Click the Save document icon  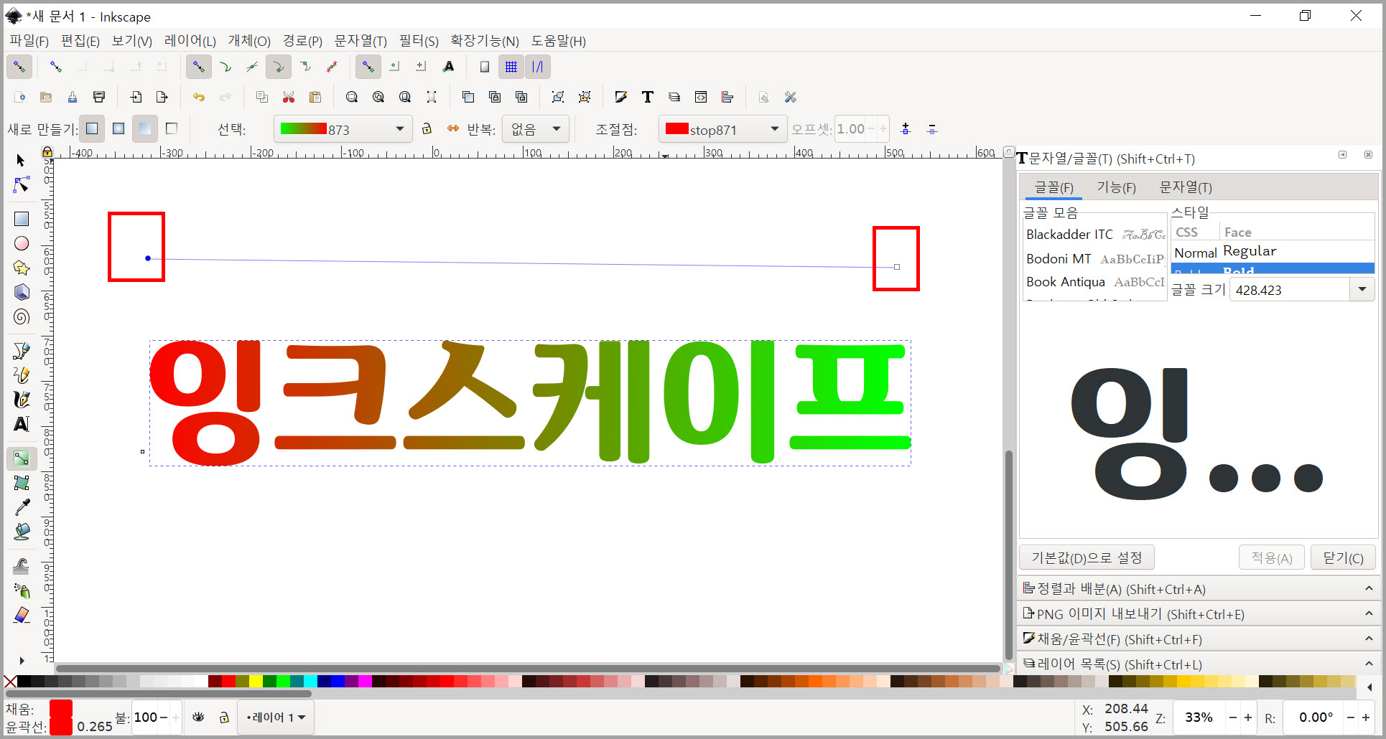click(73, 97)
